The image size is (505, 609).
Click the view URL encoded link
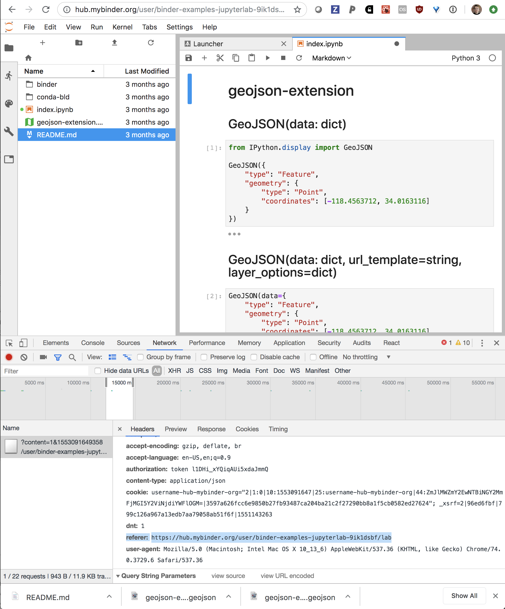click(287, 576)
